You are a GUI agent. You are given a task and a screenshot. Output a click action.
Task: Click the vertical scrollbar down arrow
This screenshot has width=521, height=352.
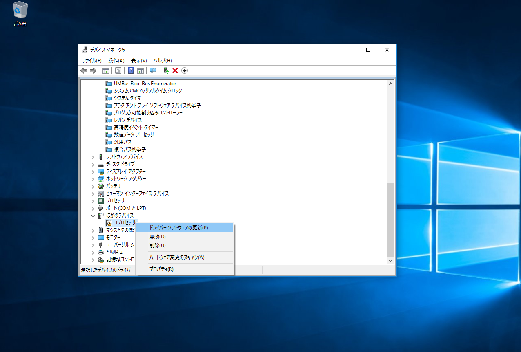(390, 260)
